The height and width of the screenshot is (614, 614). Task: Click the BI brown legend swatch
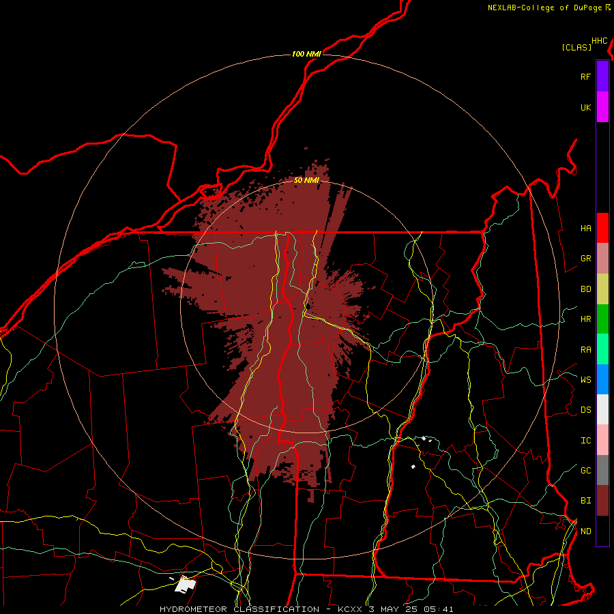point(602,501)
